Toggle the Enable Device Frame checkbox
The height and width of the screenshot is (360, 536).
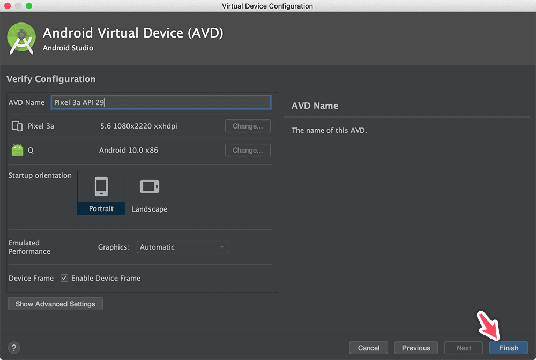(64, 278)
